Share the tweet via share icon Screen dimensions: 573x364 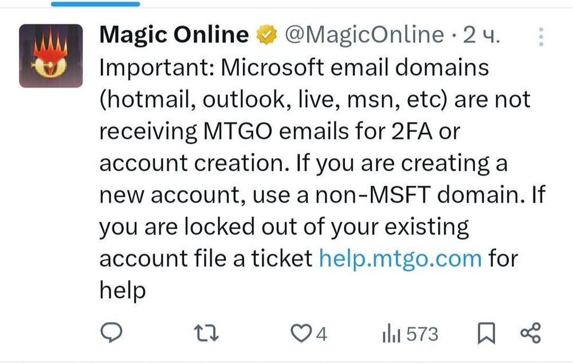point(530,333)
